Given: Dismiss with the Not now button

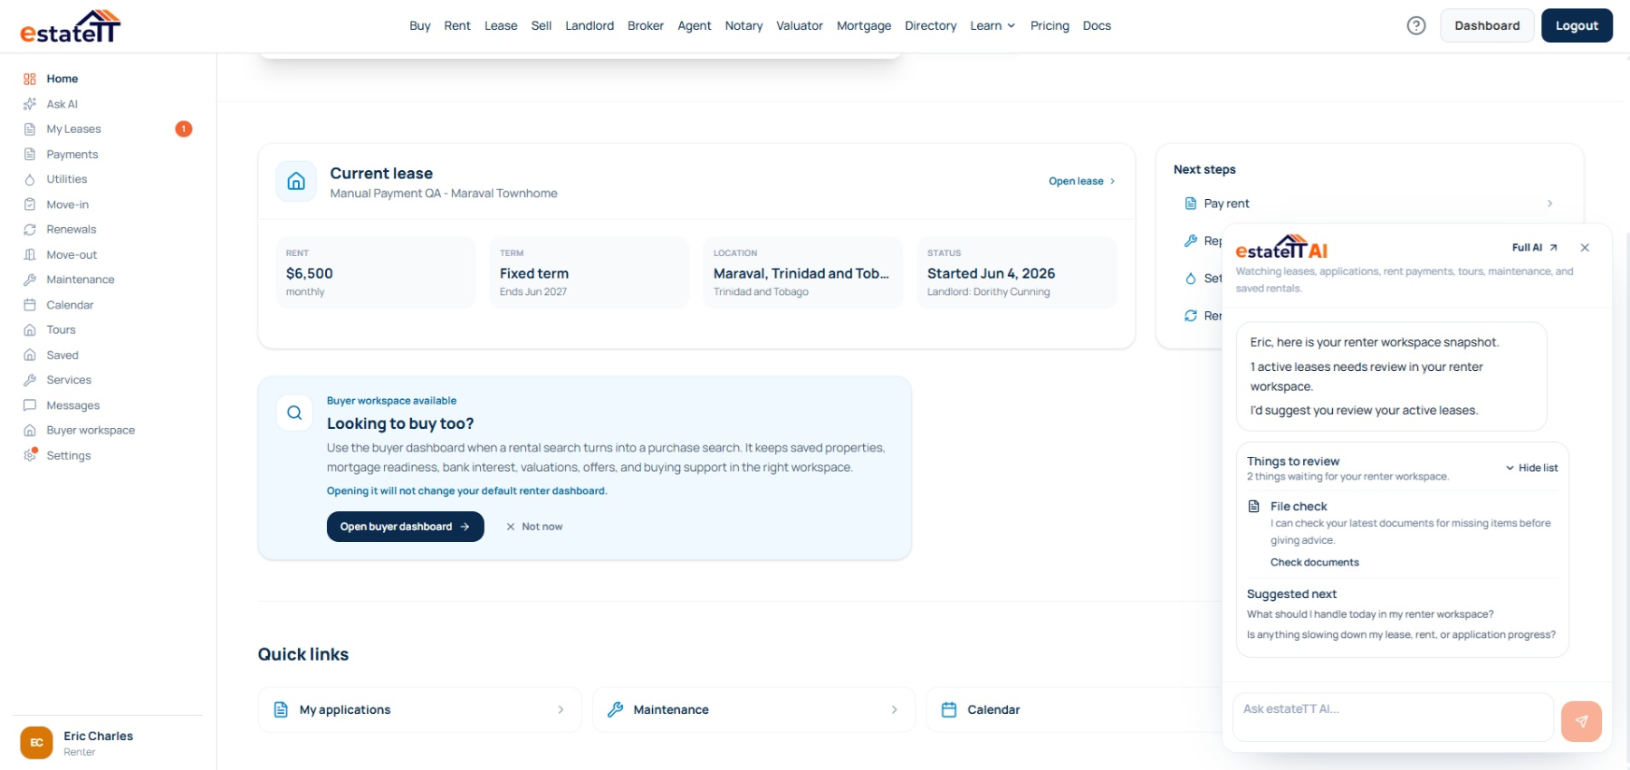Looking at the screenshot, I should (534, 527).
